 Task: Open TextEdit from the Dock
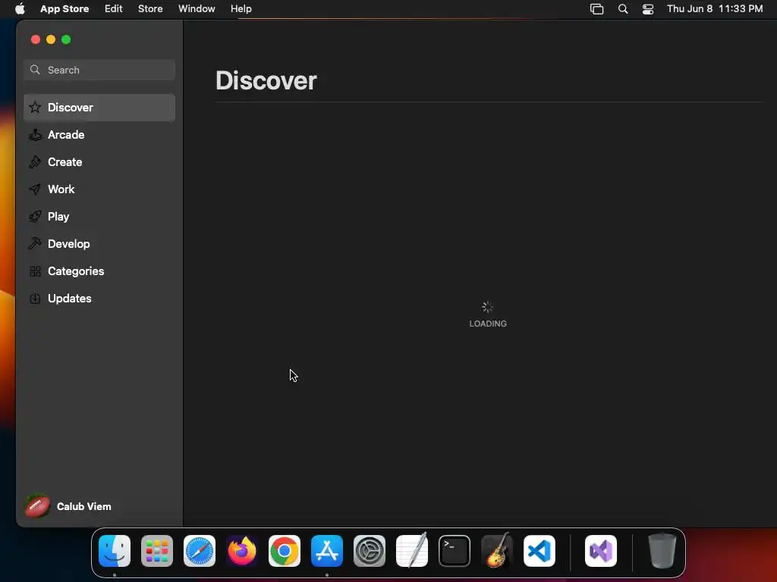point(412,551)
